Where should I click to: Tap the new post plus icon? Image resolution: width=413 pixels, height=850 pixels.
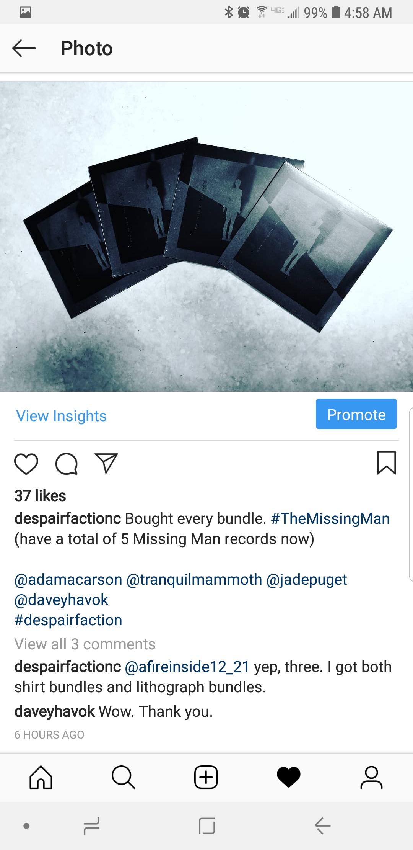coord(206,777)
